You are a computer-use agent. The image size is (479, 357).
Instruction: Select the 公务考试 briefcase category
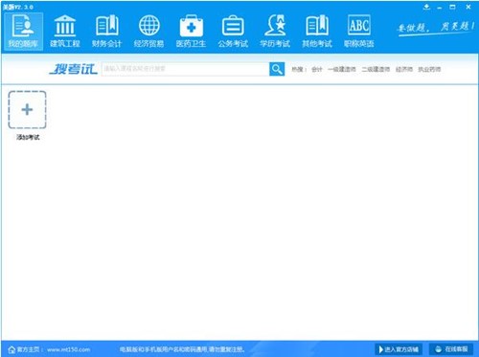(233, 32)
